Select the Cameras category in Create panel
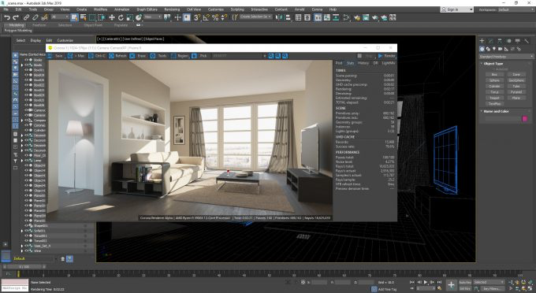Image resolution: width=536 pixels, height=293 pixels. tap(500, 49)
